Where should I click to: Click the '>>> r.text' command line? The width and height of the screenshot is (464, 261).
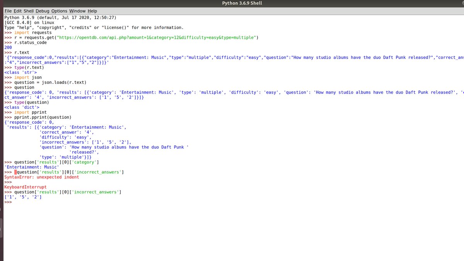coord(17,52)
